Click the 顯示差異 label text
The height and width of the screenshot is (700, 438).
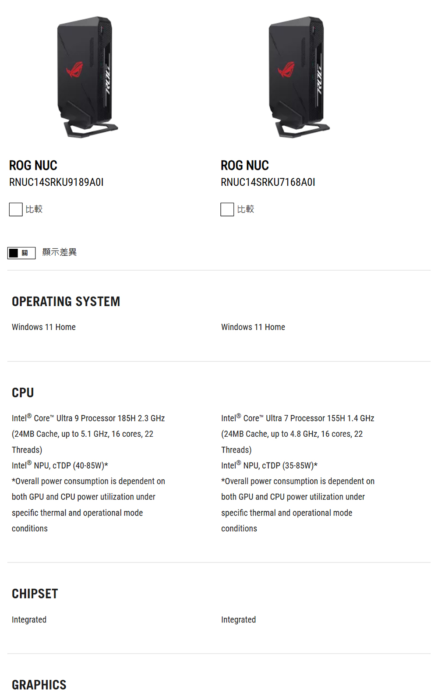[60, 252]
